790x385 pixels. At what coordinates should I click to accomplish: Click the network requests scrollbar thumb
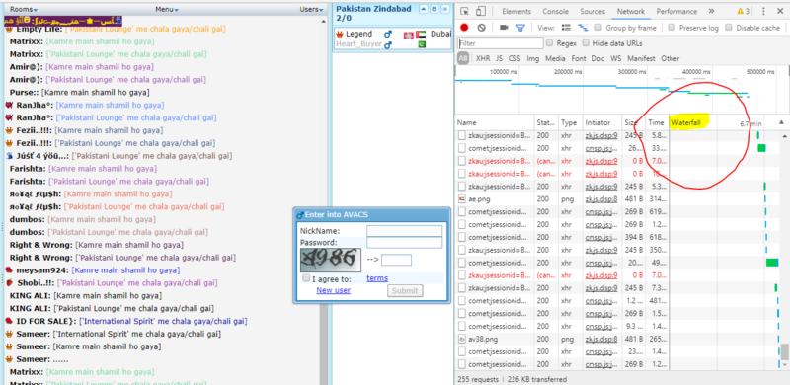coord(784,351)
